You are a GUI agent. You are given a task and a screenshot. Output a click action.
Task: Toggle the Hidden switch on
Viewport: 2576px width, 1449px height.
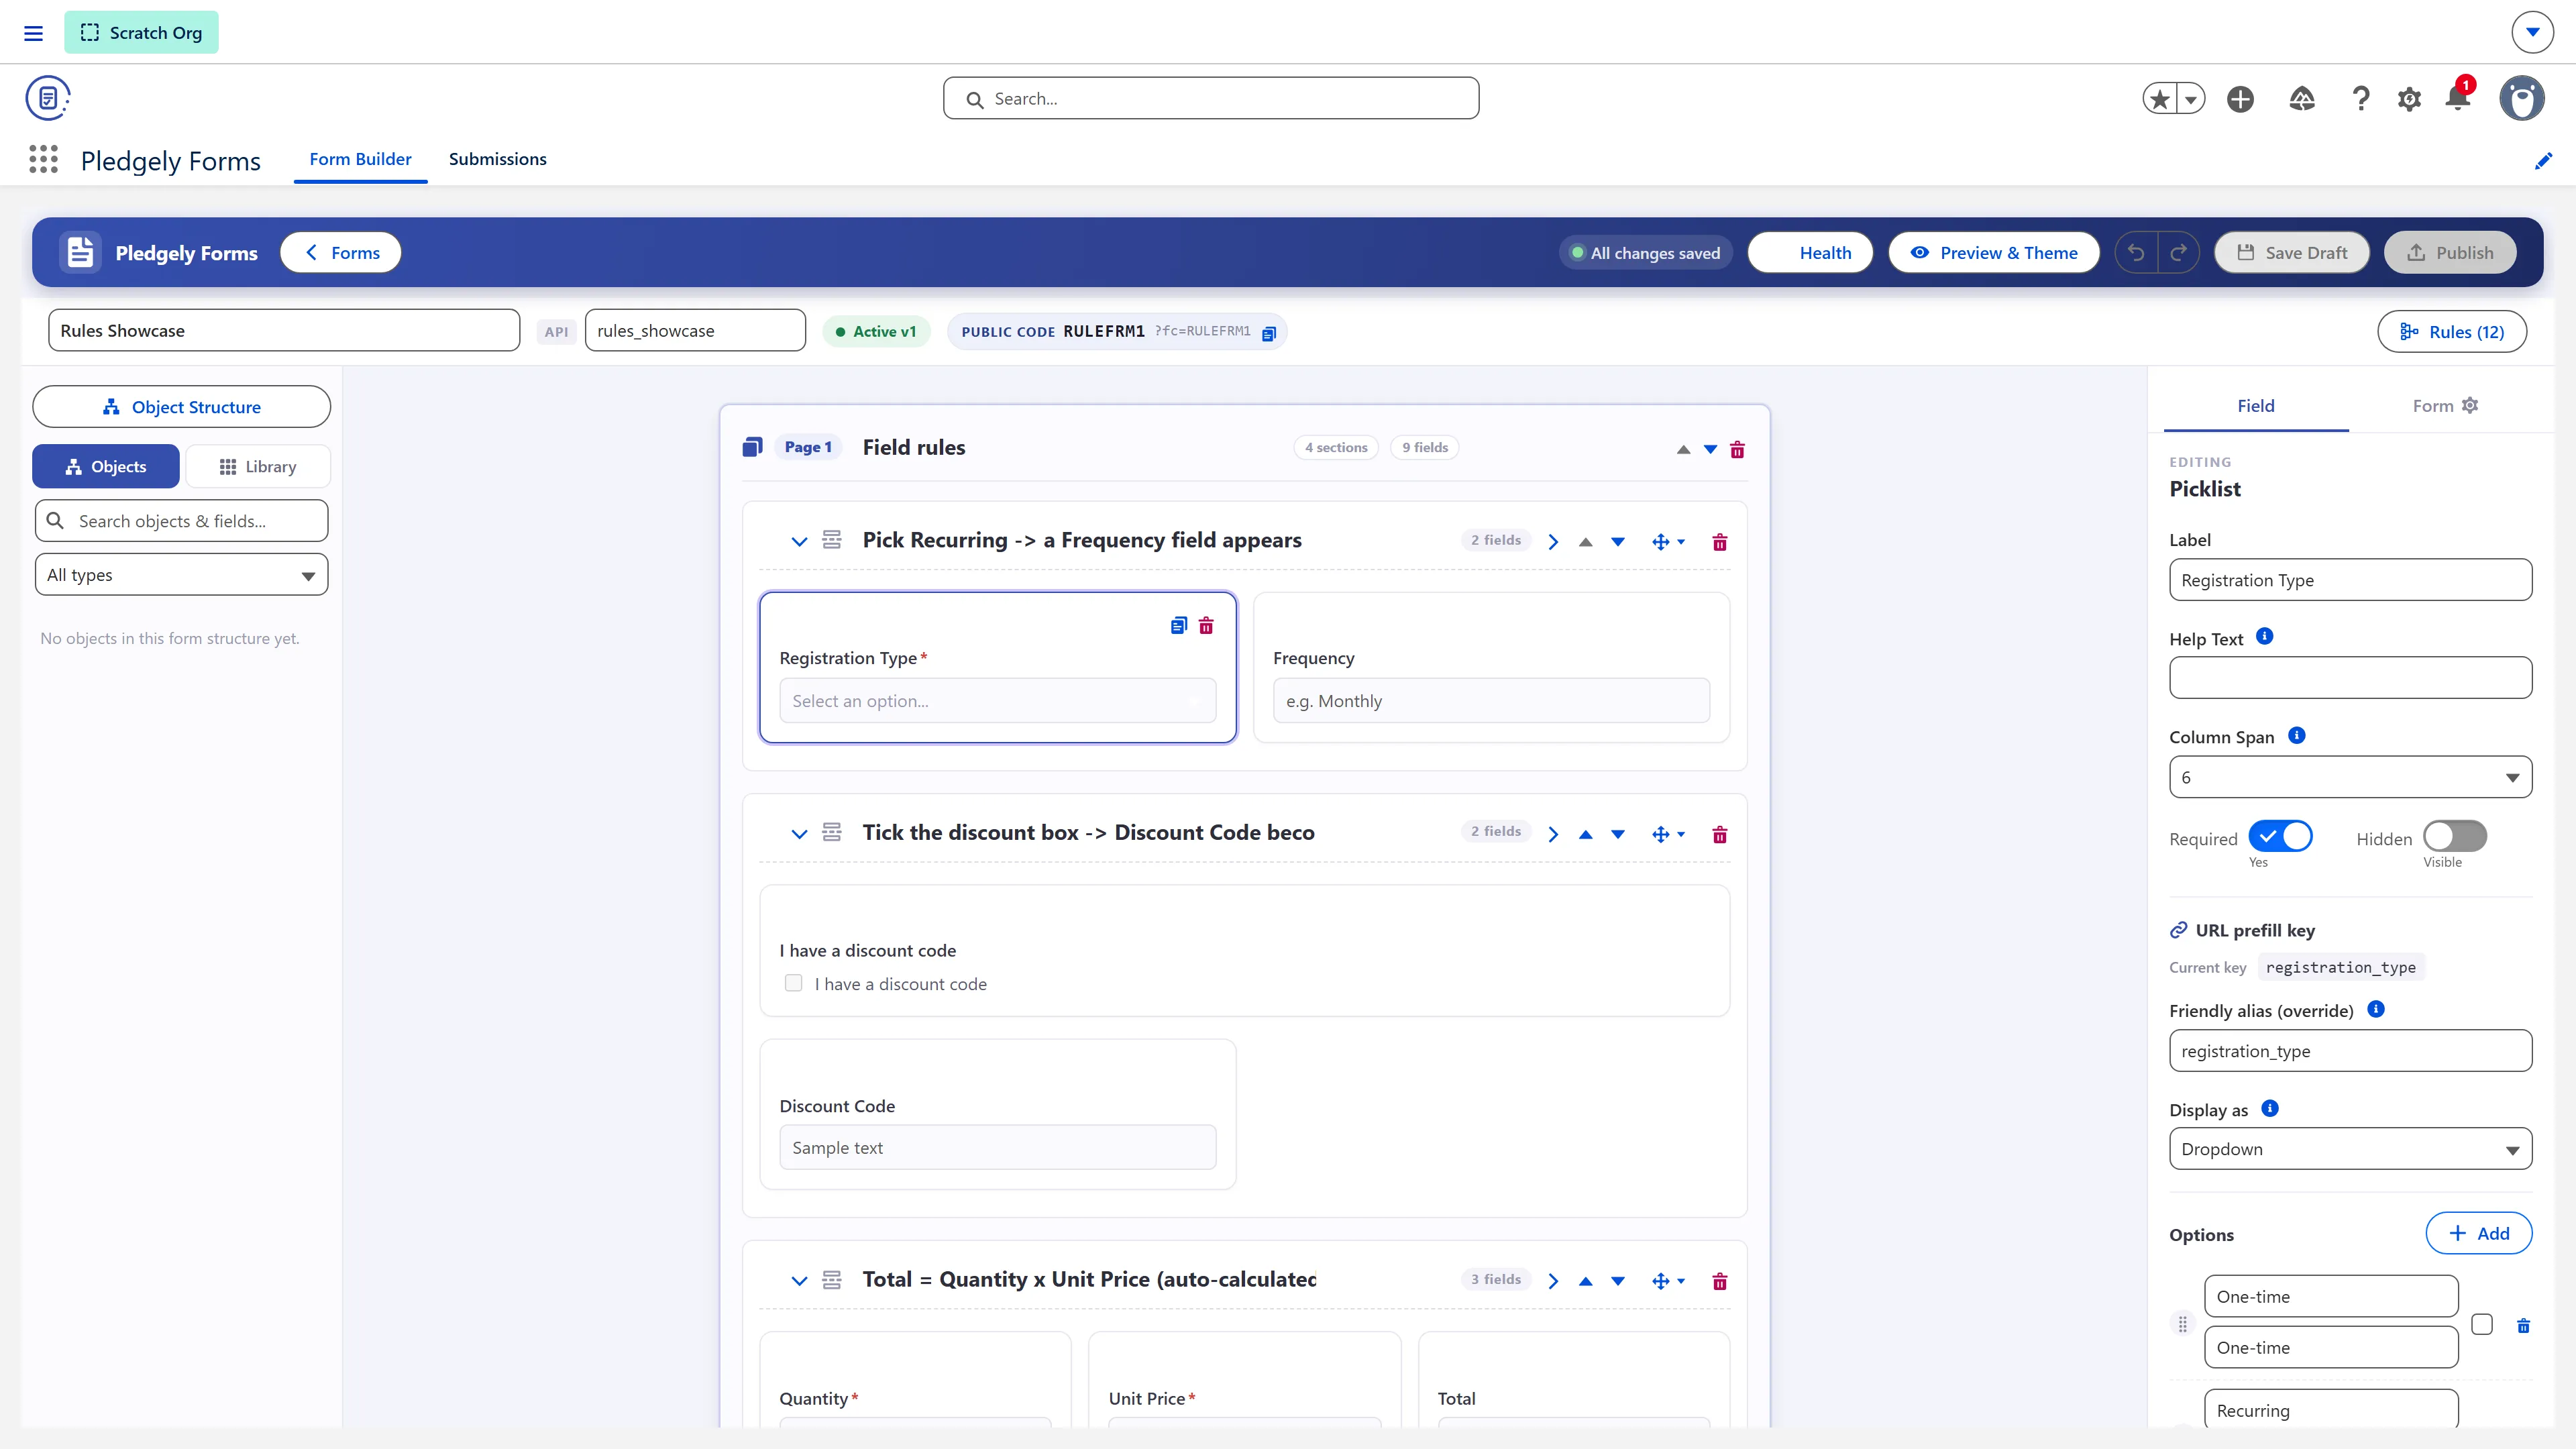[2455, 836]
